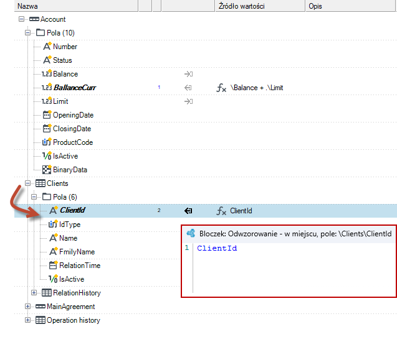The image size is (397, 347).
Task: Expand the Operation history node
Action: pos(27,320)
